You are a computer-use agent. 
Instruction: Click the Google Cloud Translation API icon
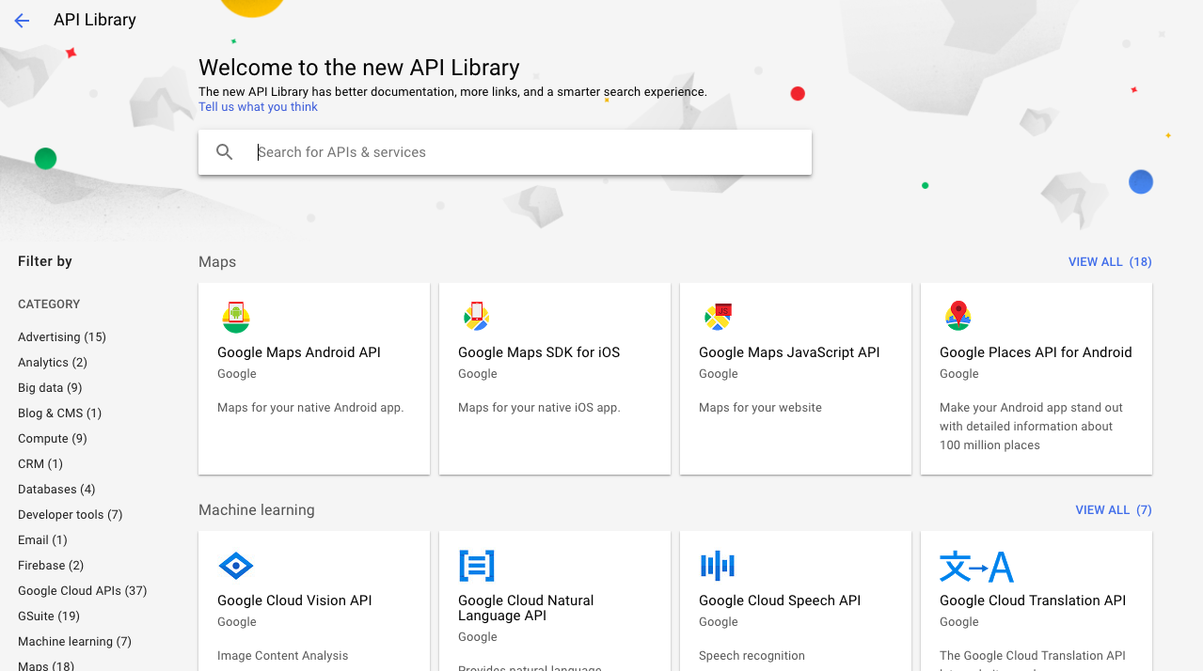pos(976,567)
